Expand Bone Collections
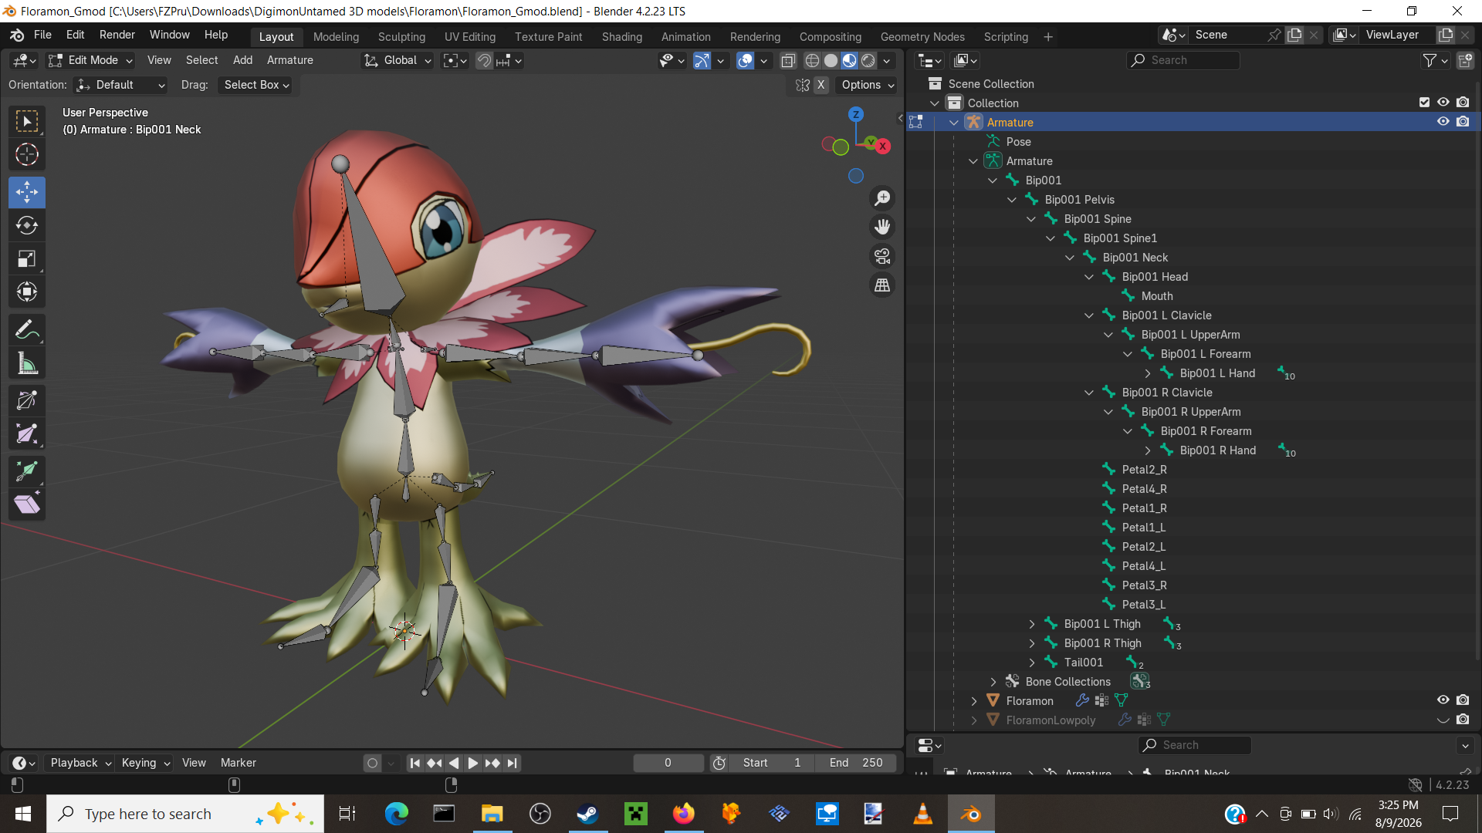Viewport: 1482px width, 833px height. click(x=993, y=682)
